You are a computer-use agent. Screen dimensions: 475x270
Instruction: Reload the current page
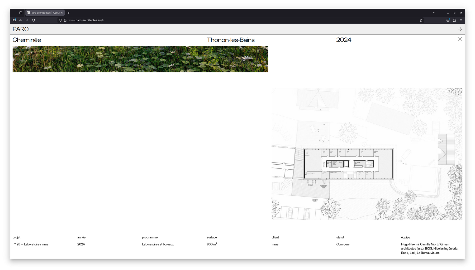[34, 20]
